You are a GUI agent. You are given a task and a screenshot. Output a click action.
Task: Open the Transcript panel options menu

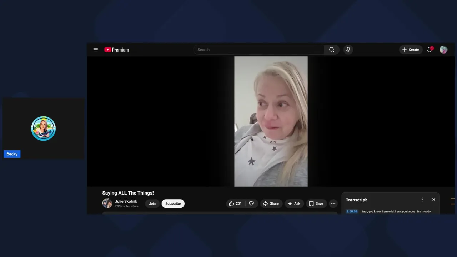pos(422,200)
